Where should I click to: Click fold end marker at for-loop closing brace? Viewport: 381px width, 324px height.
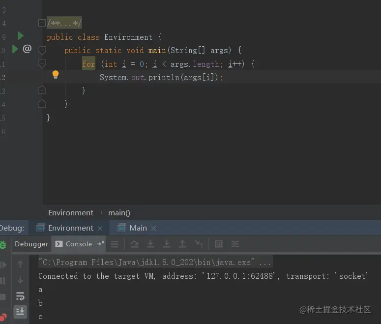pyautogui.click(x=42, y=90)
